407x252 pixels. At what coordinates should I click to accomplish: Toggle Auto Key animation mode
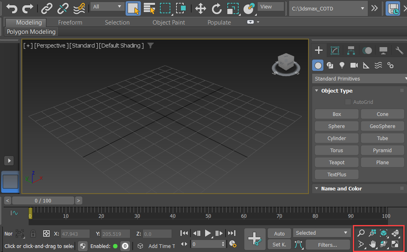click(x=279, y=233)
